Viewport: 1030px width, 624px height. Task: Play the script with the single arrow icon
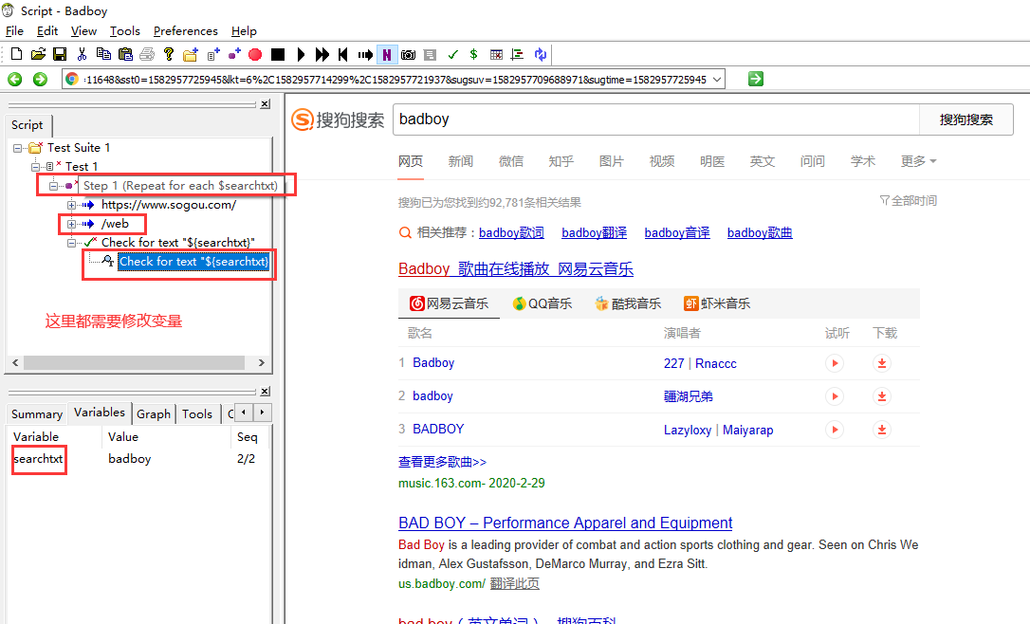[x=301, y=54]
